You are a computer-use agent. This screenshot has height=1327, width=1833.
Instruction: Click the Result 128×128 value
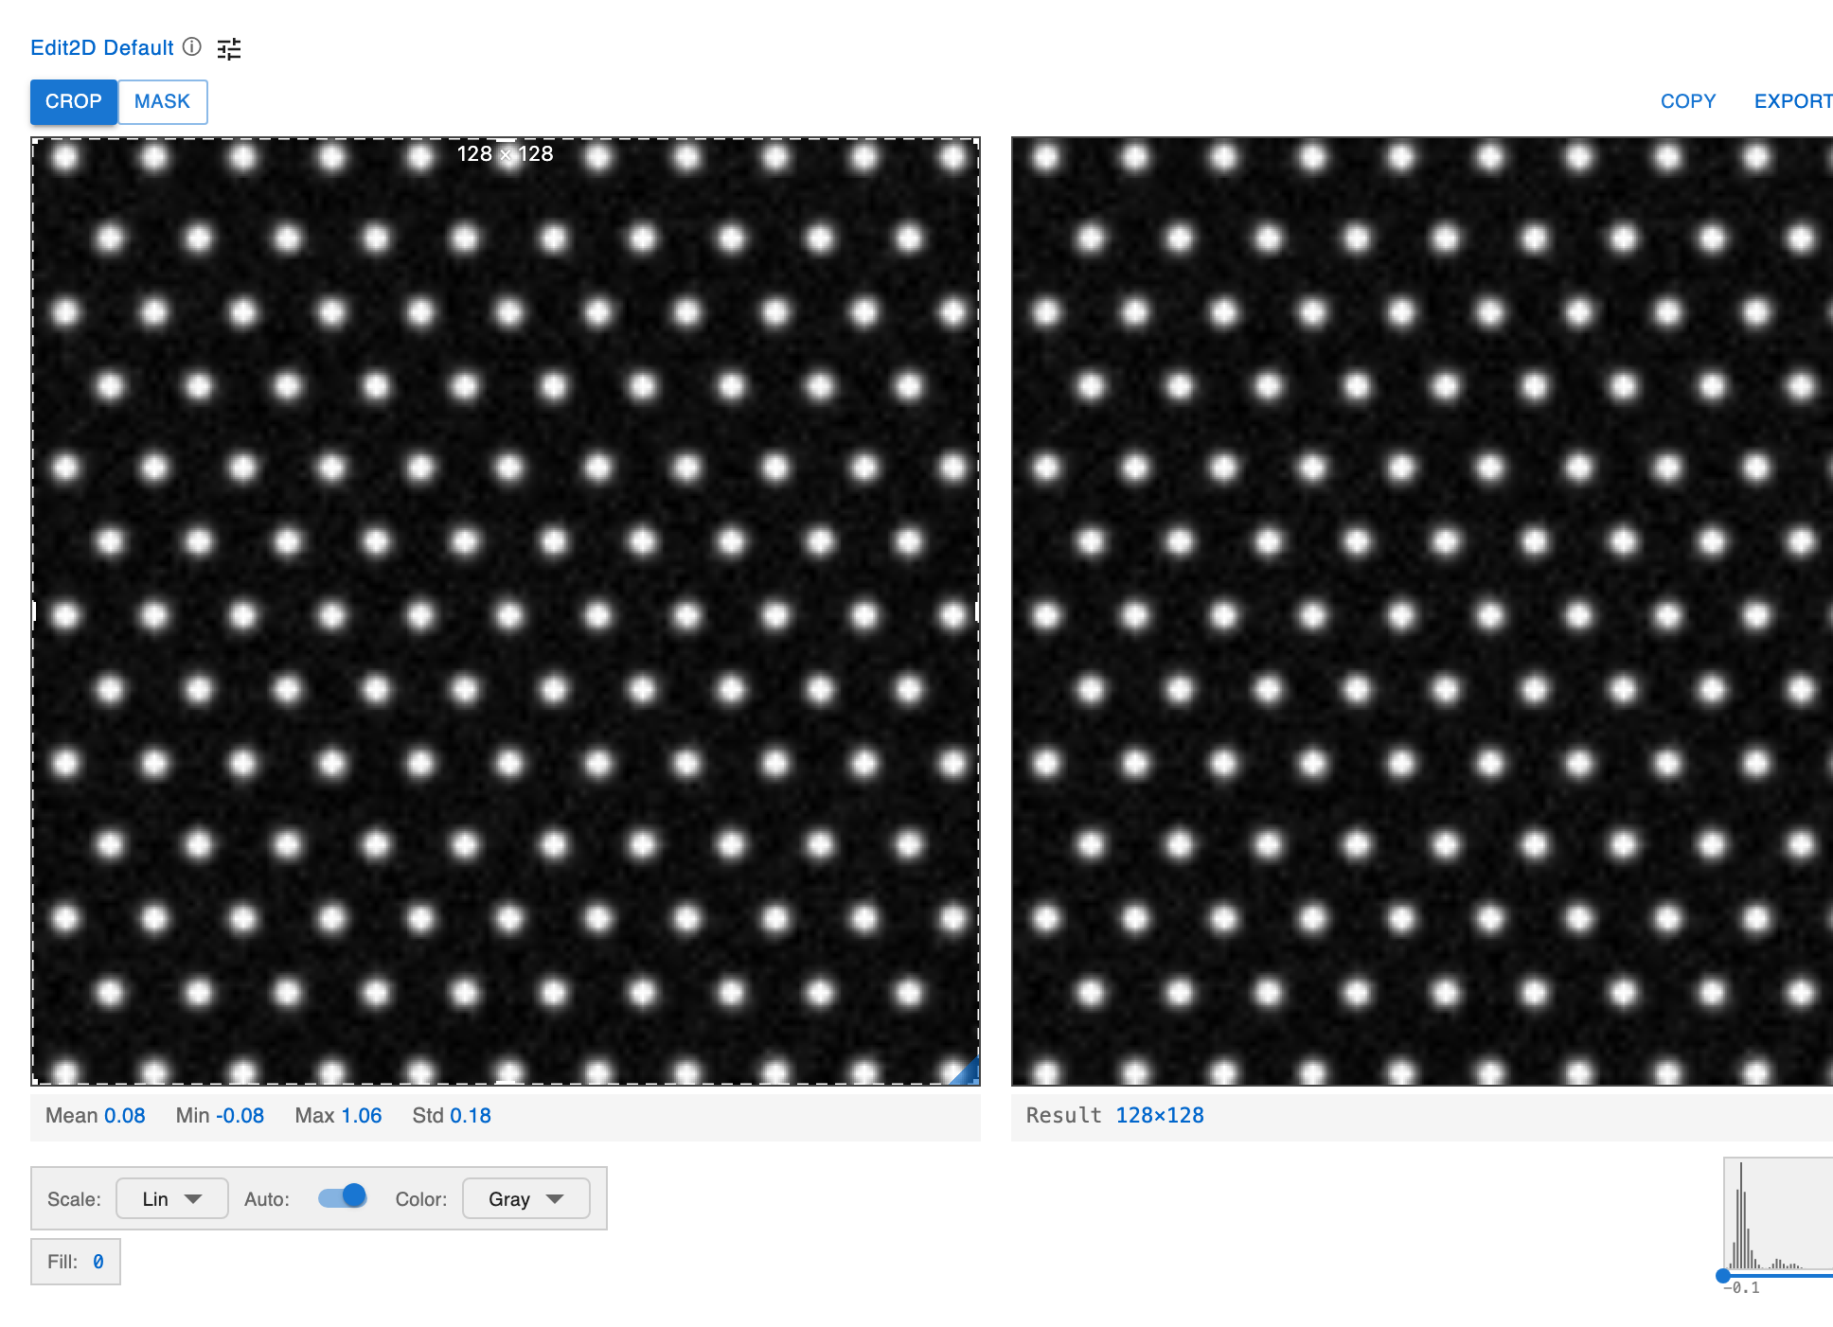pos(1159,1115)
